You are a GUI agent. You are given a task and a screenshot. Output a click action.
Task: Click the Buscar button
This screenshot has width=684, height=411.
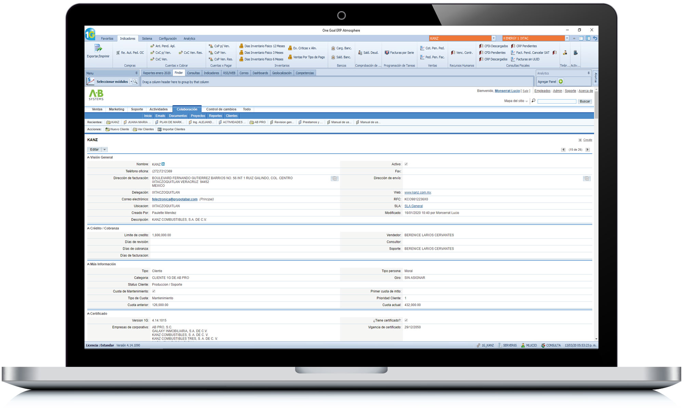(585, 101)
